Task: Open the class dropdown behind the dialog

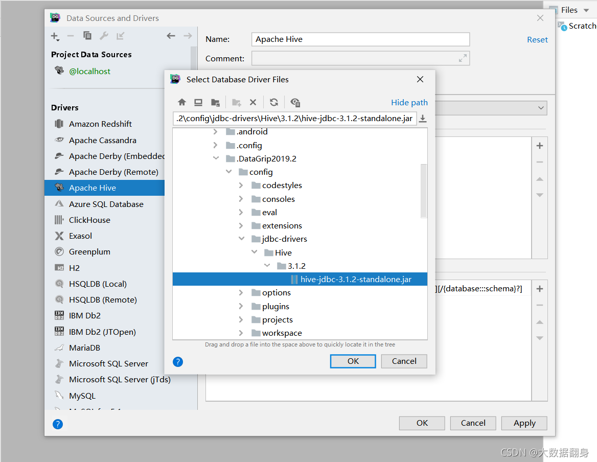Action: (541, 108)
